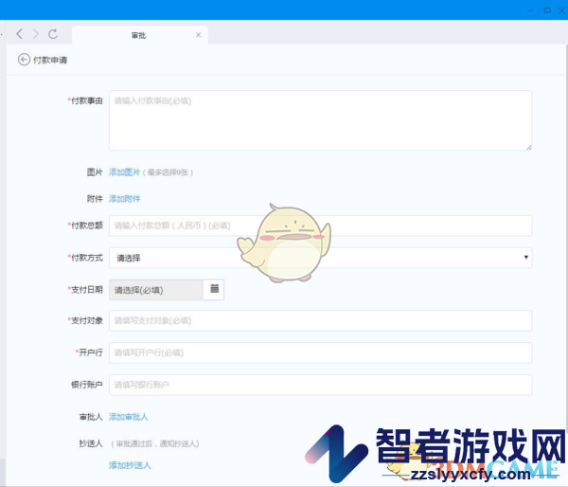This screenshot has height=487, width=568.
Task: Click the 添加审批人 link
Action: pos(128,417)
